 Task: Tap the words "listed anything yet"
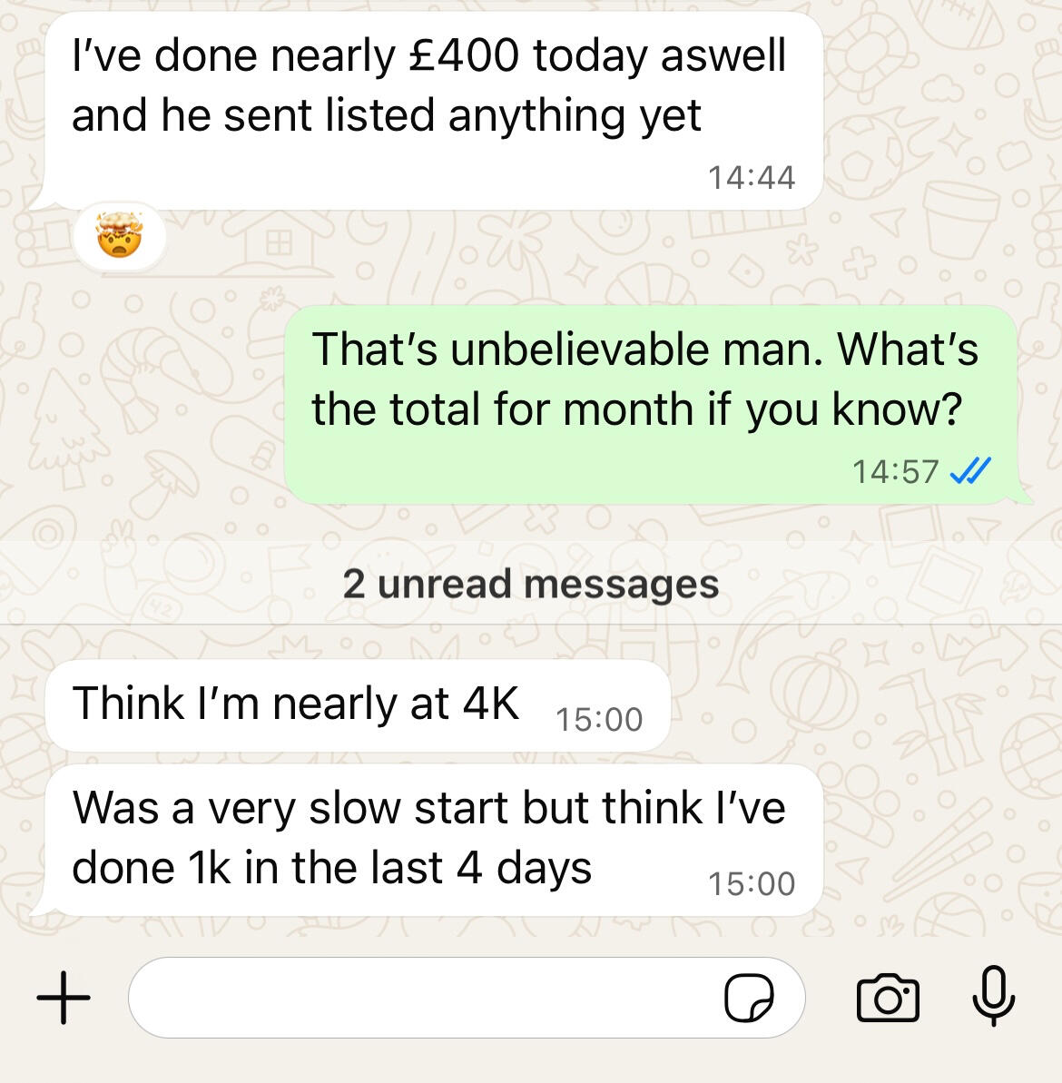513,116
